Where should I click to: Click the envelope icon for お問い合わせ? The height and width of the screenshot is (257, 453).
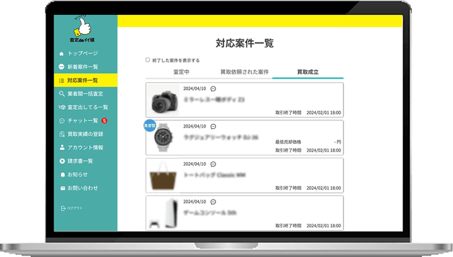pos(62,188)
